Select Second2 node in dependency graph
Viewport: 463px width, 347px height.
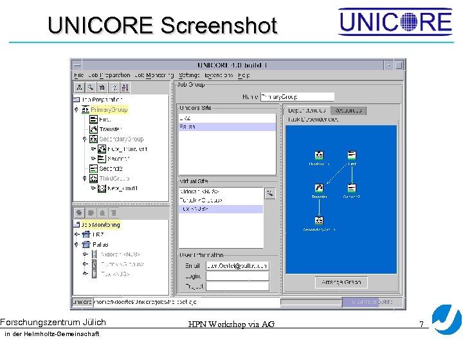click(352, 188)
